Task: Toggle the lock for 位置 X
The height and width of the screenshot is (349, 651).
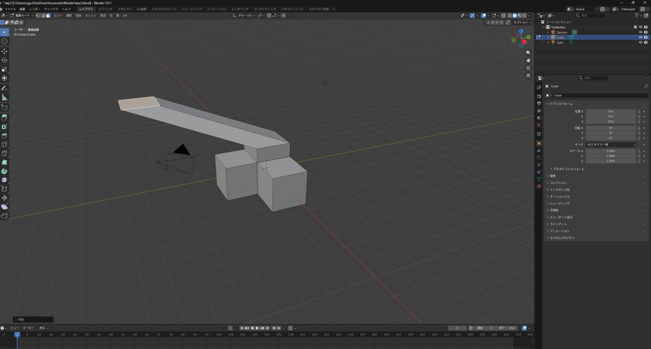Action: pyautogui.click(x=638, y=111)
